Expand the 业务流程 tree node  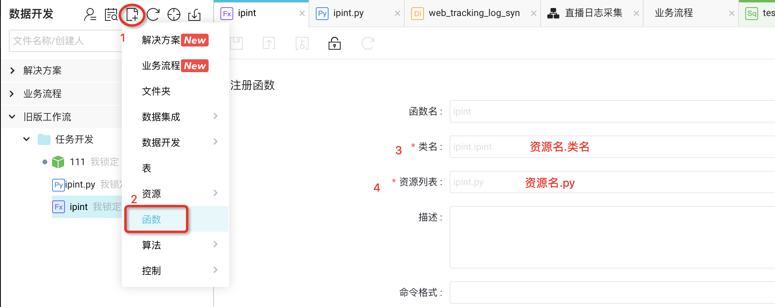point(12,94)
